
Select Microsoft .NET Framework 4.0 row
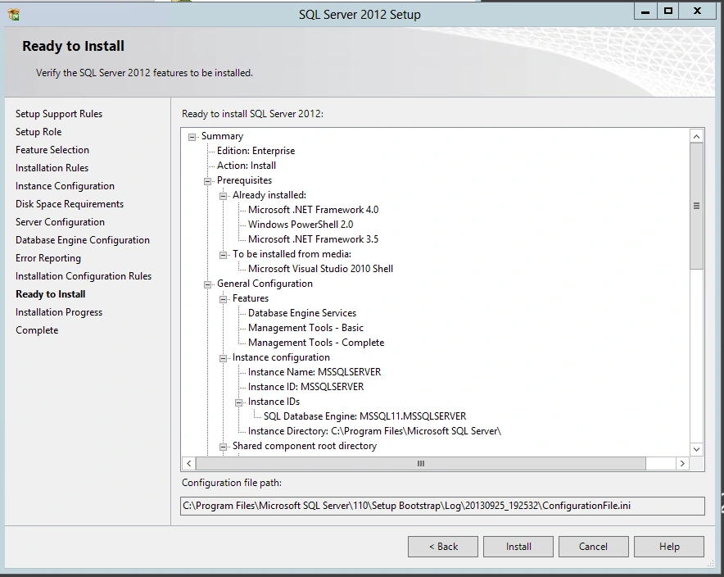tap(313, 210)
